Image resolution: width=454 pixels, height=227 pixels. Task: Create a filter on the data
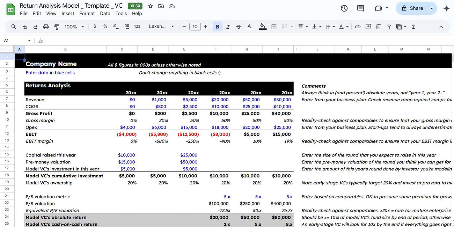coord(389,26)
